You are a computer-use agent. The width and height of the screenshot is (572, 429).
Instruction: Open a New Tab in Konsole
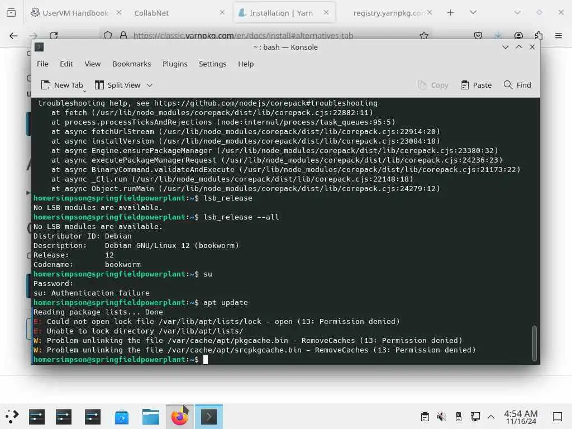pyautogui.click(x=62, y=85)
